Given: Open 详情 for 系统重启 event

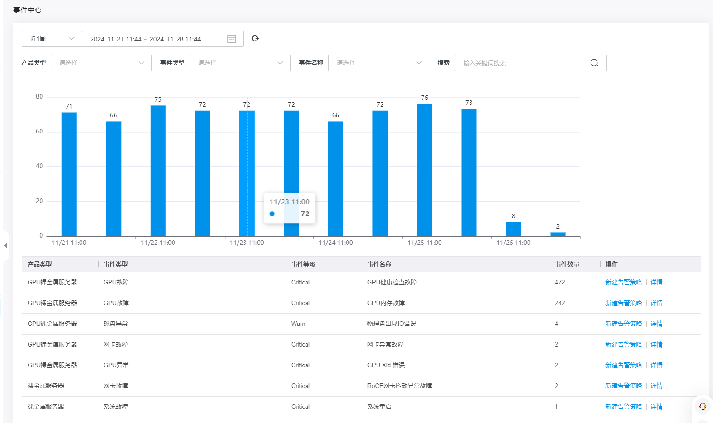Looking at the screenshot, I should pos(656,407).
